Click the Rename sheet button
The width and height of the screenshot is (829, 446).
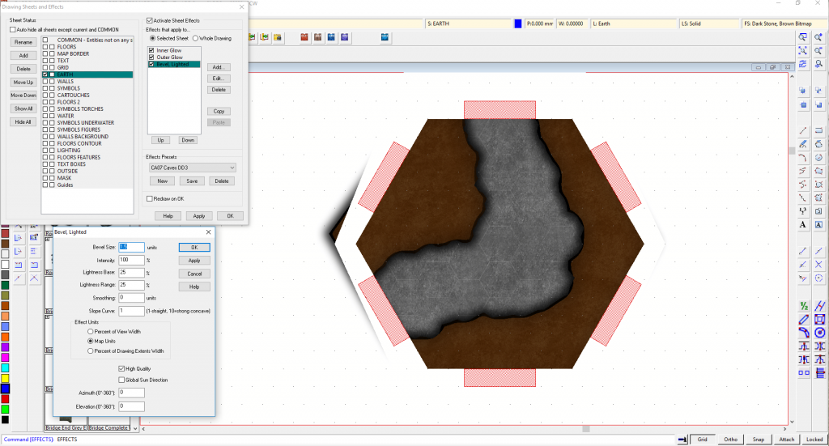(x=23, y=42)
